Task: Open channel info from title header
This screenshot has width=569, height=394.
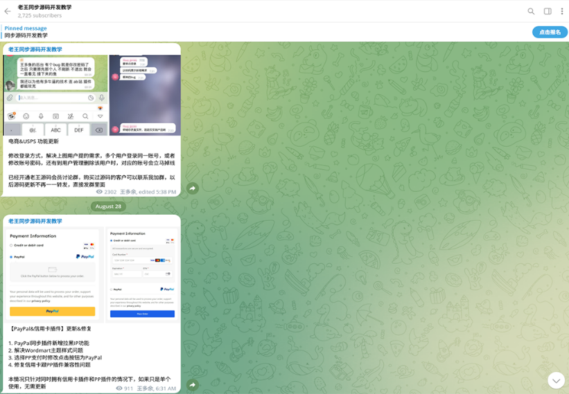Action: 44,7
